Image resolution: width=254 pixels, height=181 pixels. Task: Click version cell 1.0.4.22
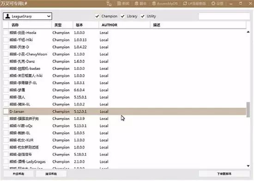80,47
